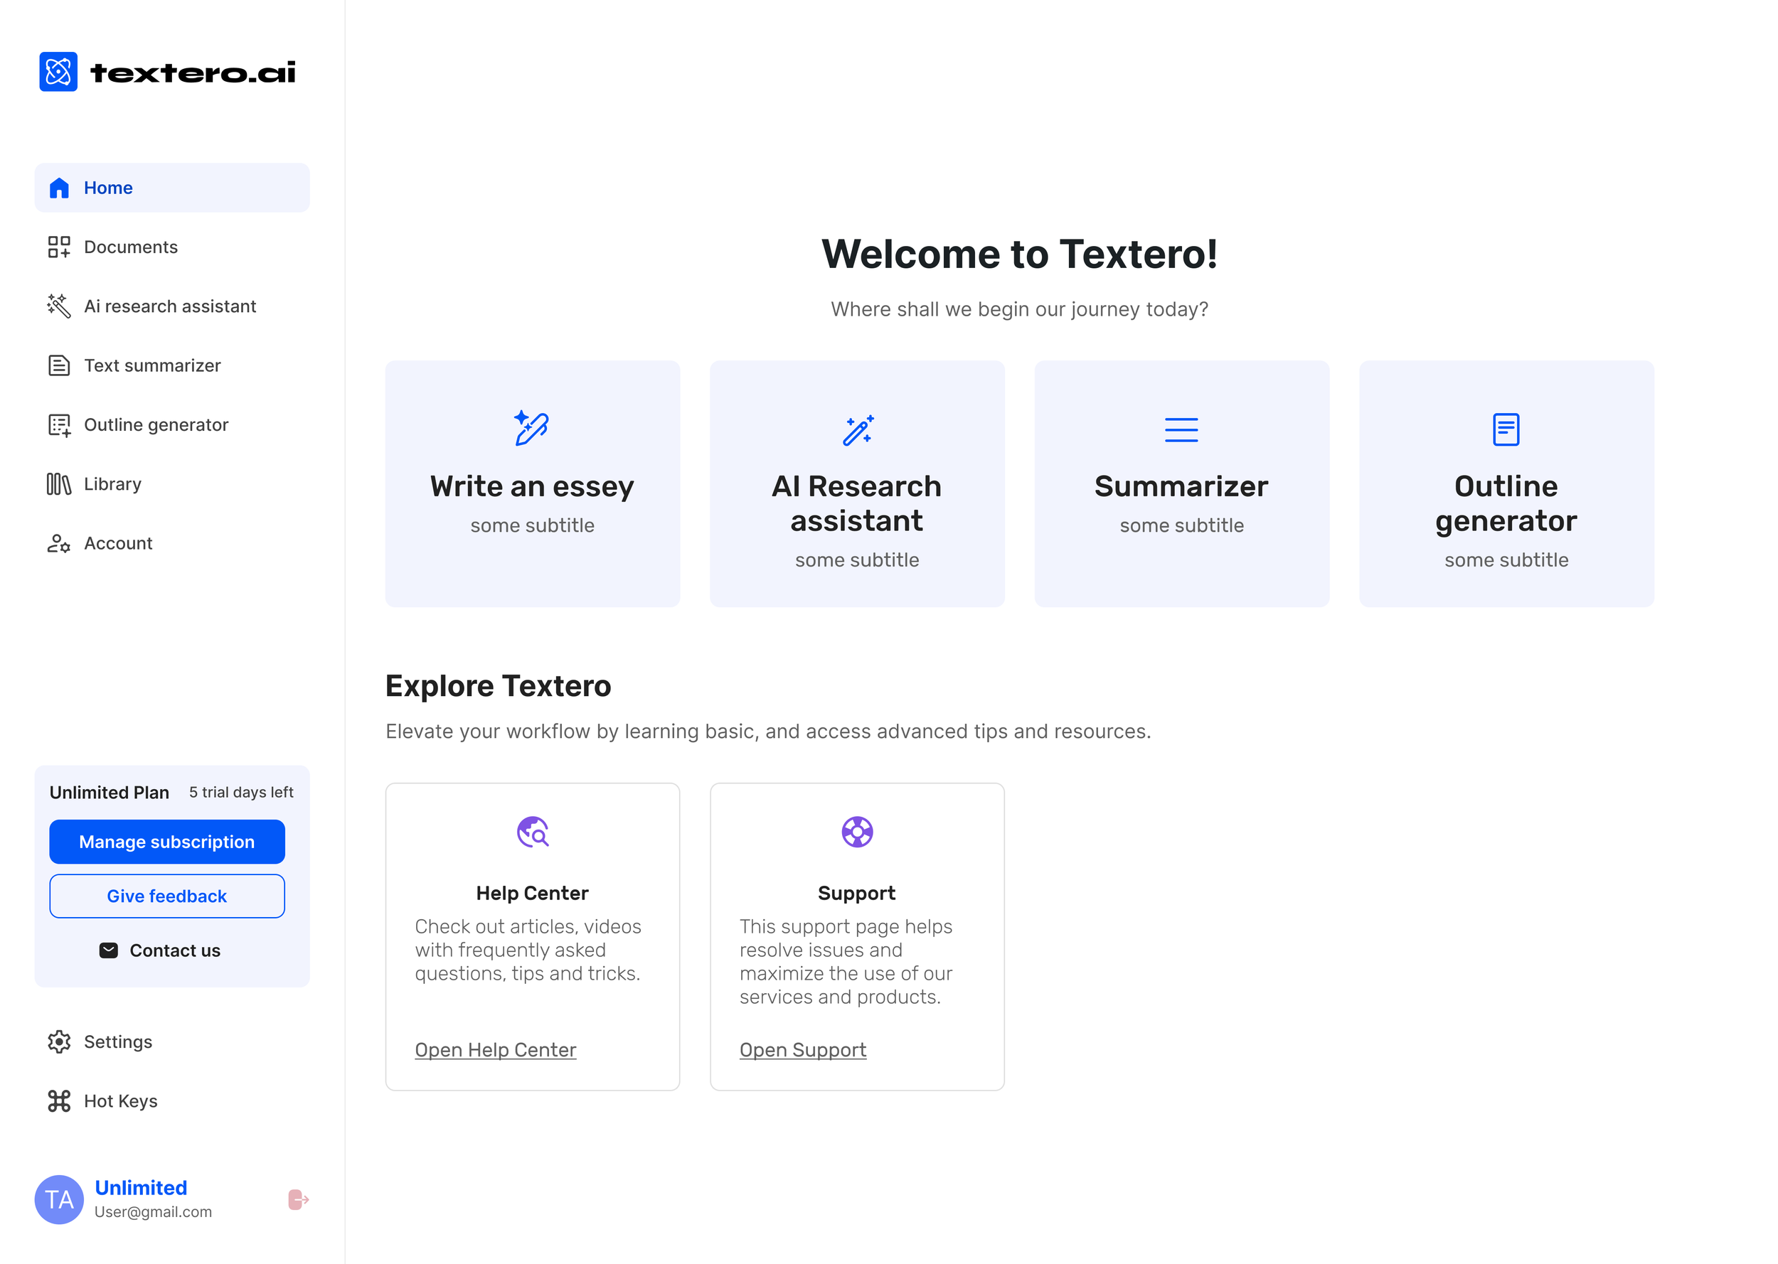
Task: Click the Outline generator sidebar icon
Action: 58,425
